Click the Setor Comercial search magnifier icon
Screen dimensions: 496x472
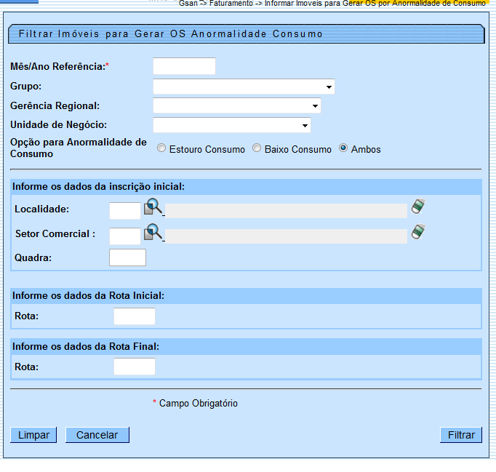[152, 233]
